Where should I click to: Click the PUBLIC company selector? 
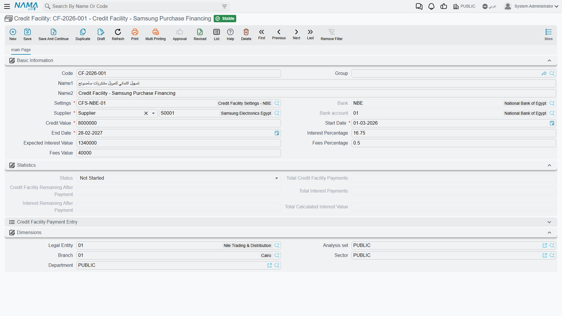pos(464,6)
